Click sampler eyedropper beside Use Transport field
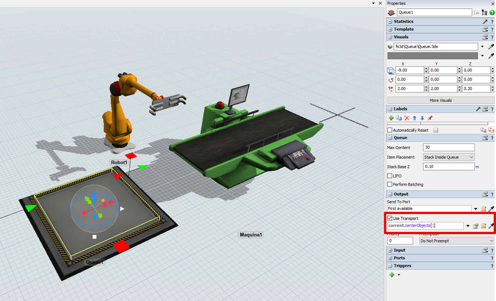 point(491,226)
